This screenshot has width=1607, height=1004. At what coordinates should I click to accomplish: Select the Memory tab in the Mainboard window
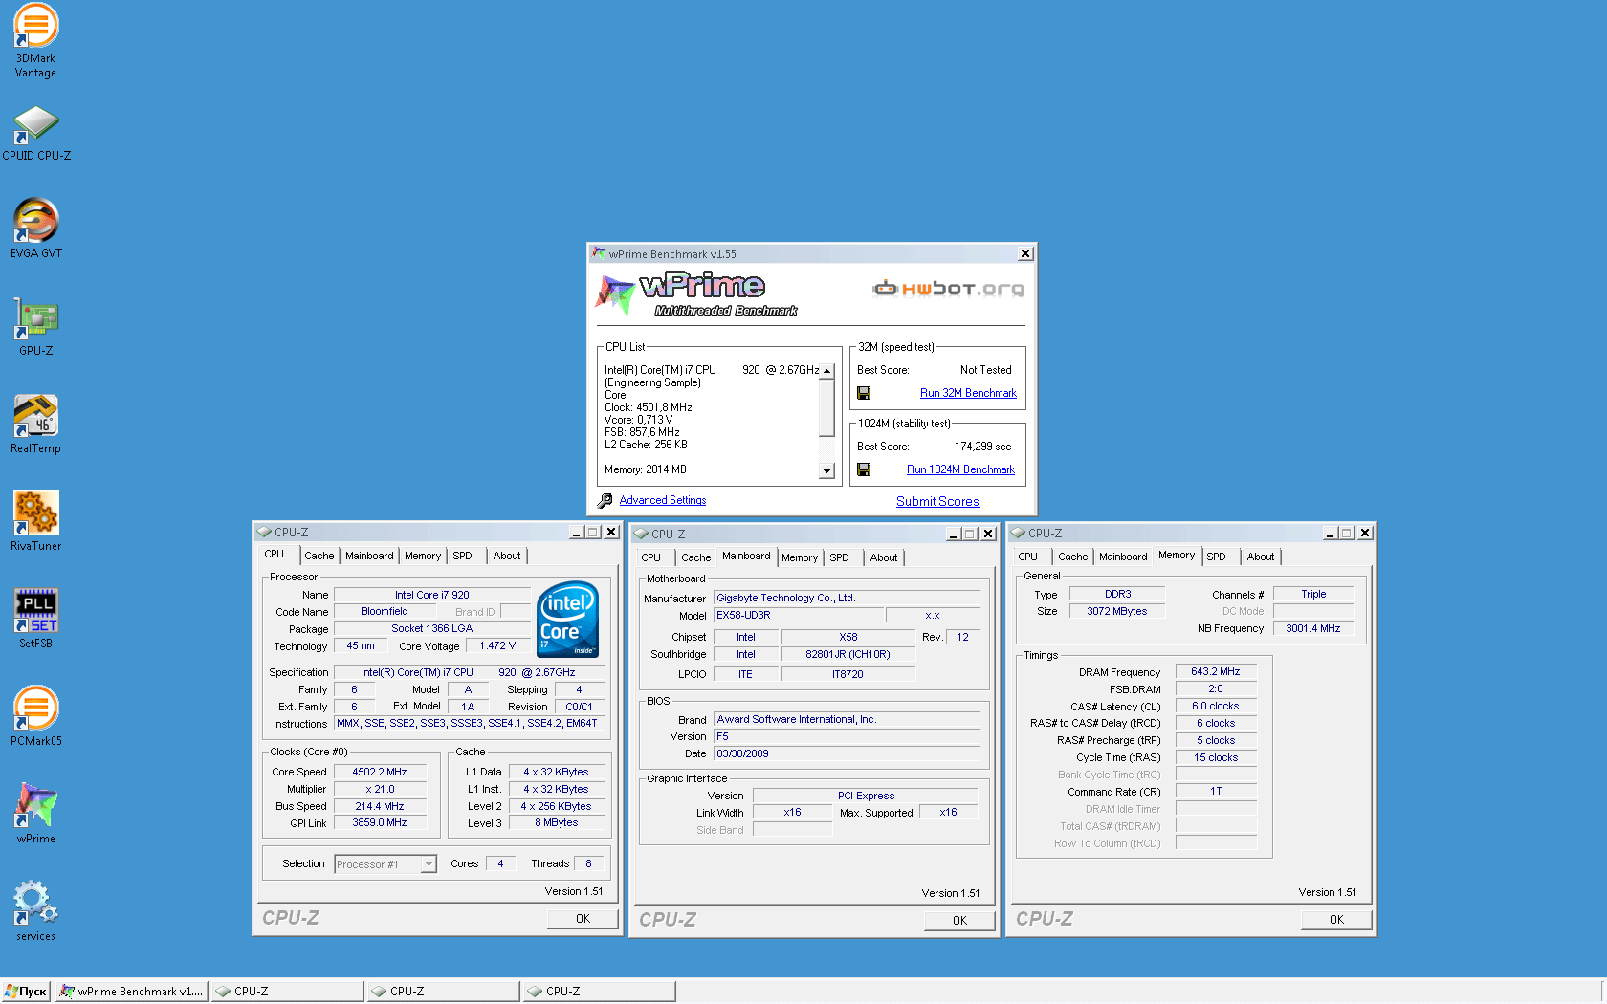pos(800,557)
